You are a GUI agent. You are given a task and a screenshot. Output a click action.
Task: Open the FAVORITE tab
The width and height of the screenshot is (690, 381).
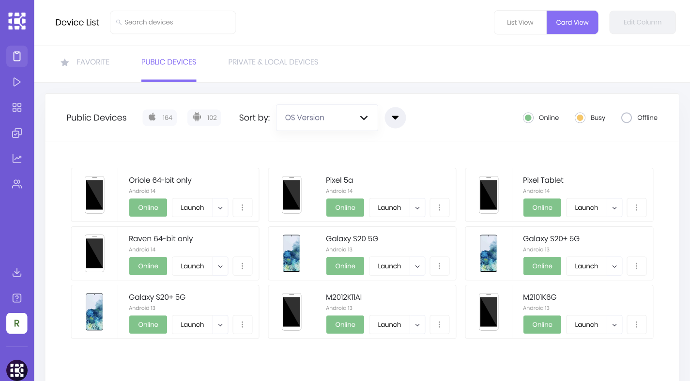click(93, 62)
